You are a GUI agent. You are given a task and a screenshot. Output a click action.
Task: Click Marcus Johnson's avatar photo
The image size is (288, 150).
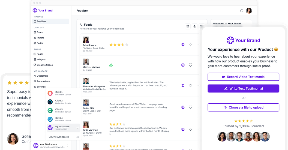coord(86,62)
